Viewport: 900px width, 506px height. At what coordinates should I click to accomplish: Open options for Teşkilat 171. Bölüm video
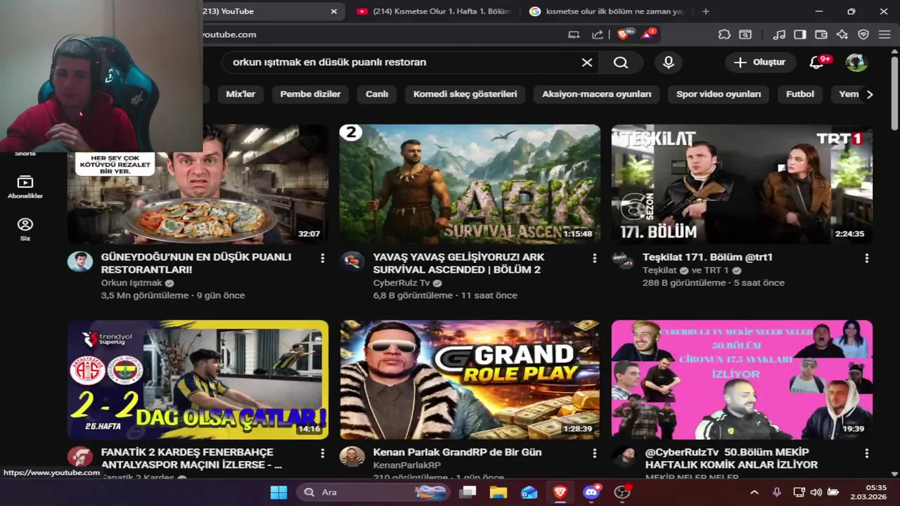[866, 259]
